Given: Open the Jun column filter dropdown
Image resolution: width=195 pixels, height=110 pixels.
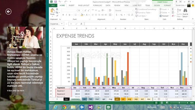Looking at the screenshot, I should coord(129,88).
